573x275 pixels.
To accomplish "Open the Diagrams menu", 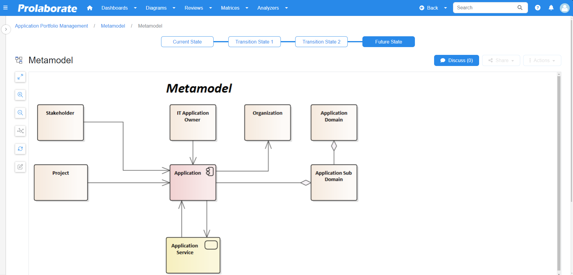I will tap(156, 8).
